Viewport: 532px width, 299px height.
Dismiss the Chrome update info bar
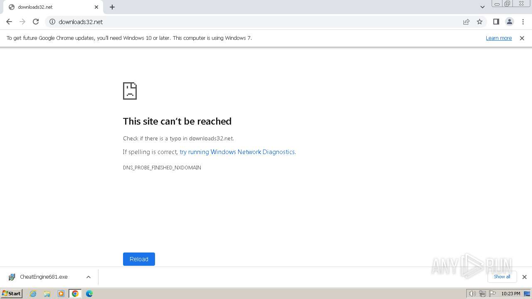(x=522, y=38)
